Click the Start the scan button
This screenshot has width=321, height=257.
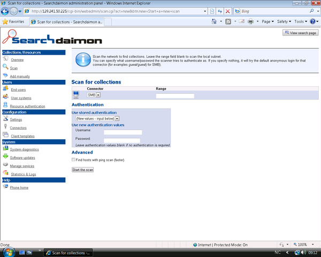[x=83, y=170]
